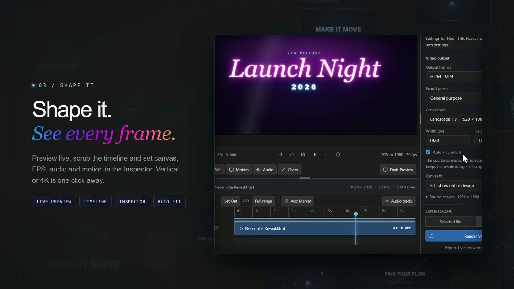Open the Check tab
This screenshot has height=289, width=514.
tap(290, 170)
